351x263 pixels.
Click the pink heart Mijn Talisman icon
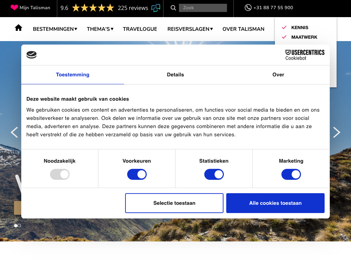(x=14, y=8)
